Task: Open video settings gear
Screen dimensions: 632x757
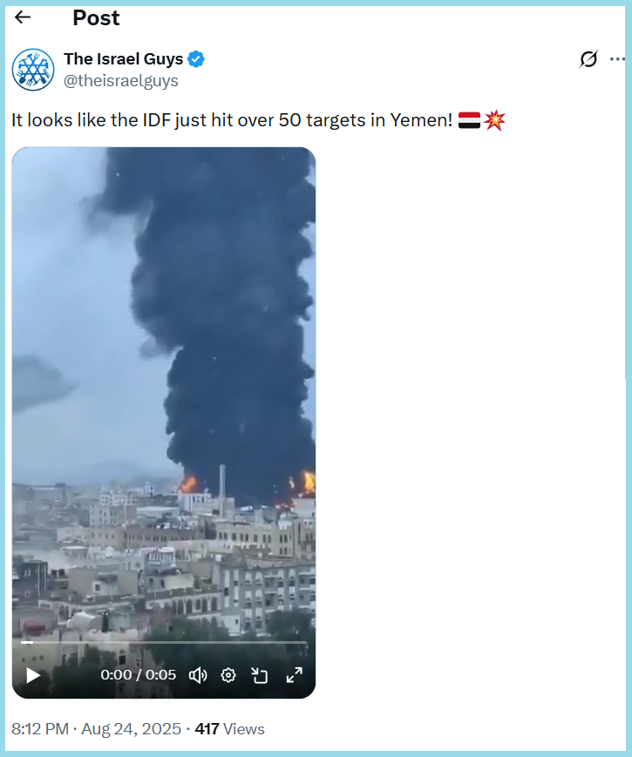Action: [x=228, y=675]
